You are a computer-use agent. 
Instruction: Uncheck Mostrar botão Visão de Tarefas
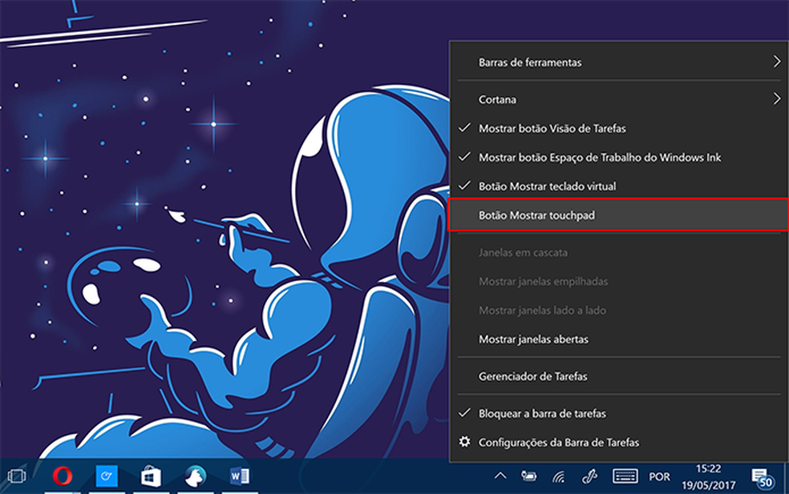(619, 129)
